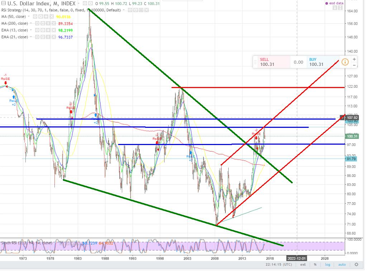367x275 pixels.
Task: Edit the 0.00 quantity field in trade panel
Action: 299,62
